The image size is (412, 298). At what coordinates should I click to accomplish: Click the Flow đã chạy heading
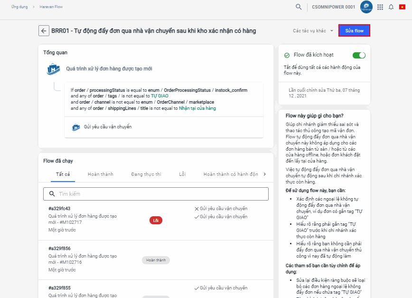[58, 161]
